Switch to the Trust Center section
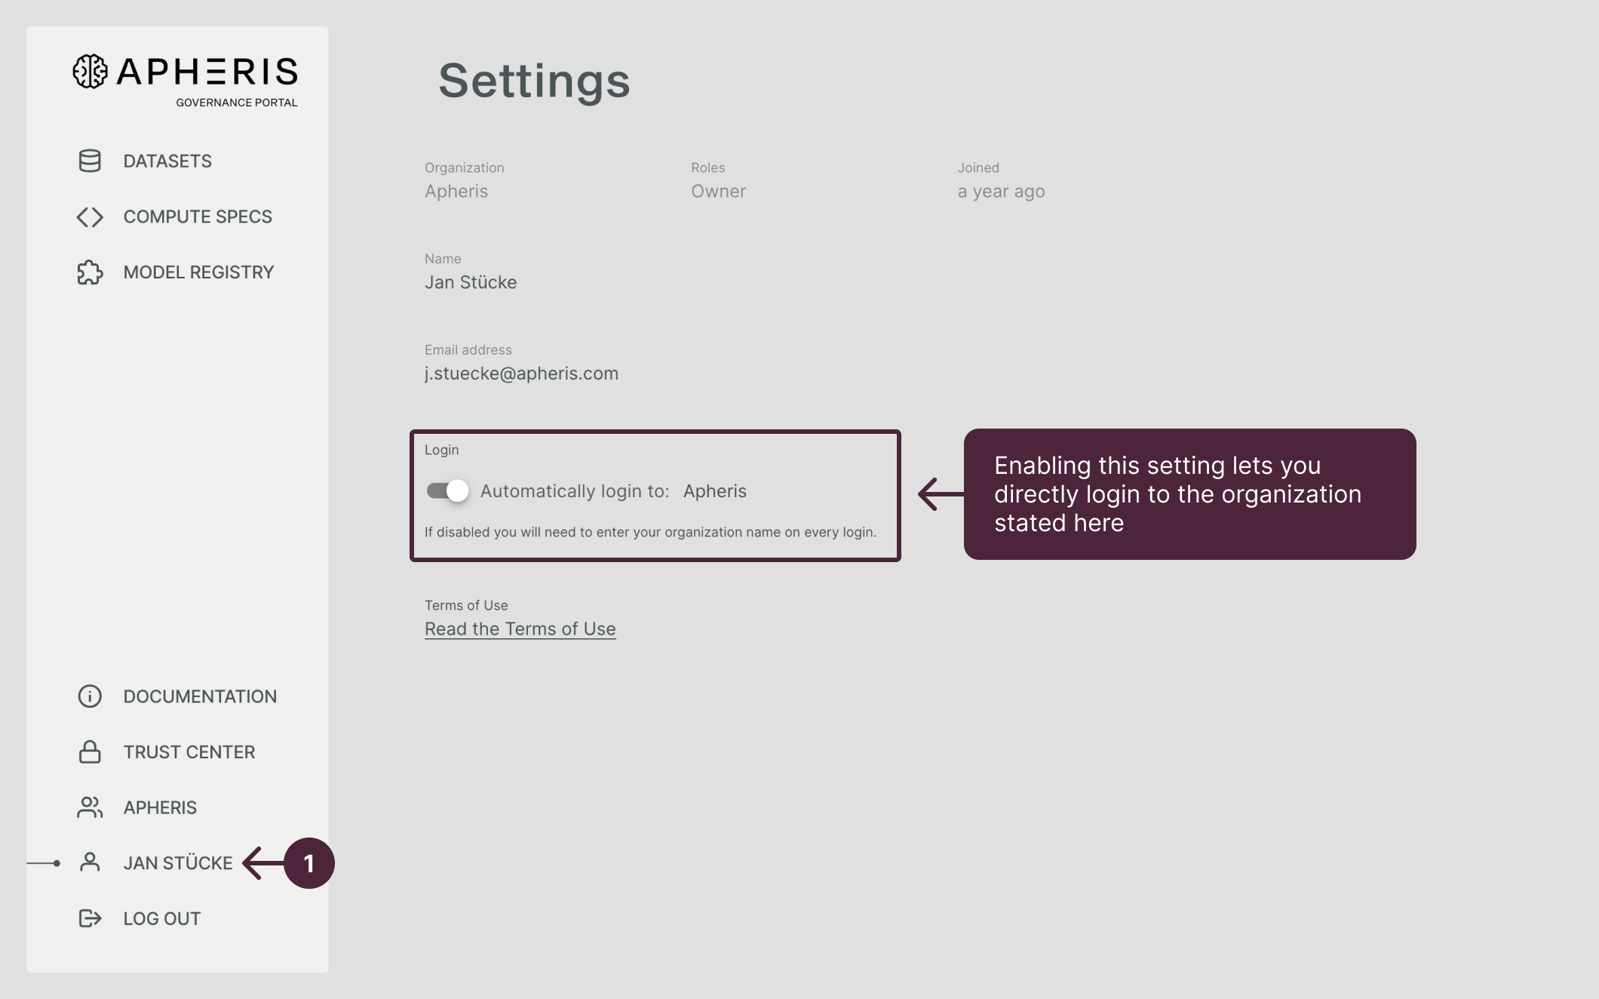This screenshot has height=999, width=1599. click(189, 752)
